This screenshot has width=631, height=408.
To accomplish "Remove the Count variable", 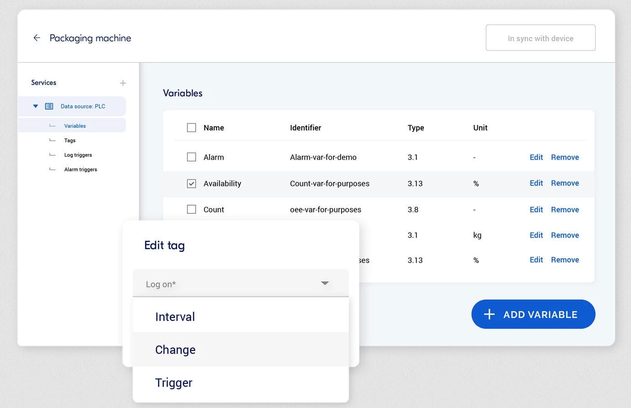I will [x=565, y=210].
